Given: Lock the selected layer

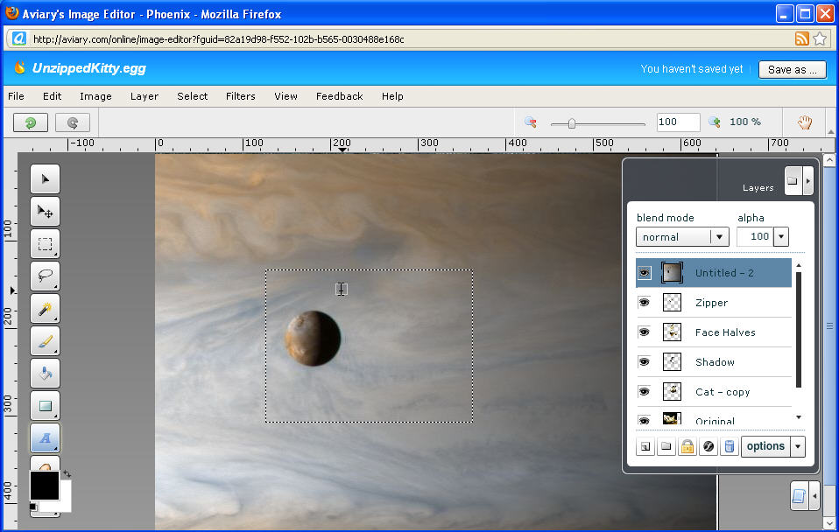Looking at the screenshot, I should tap(687, 446).
